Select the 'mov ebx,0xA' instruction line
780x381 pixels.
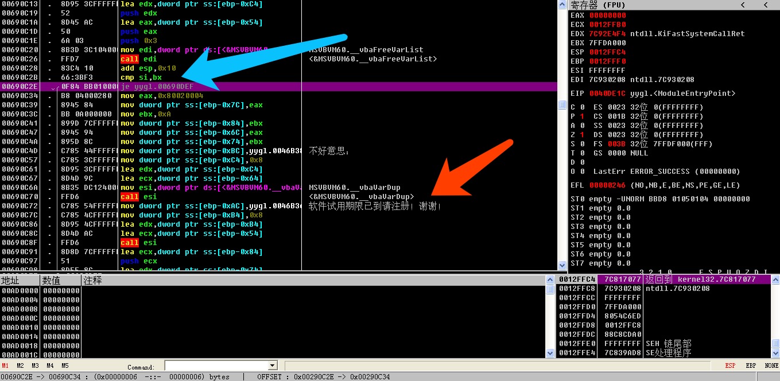pyautogui.click(x=146, y=114)
